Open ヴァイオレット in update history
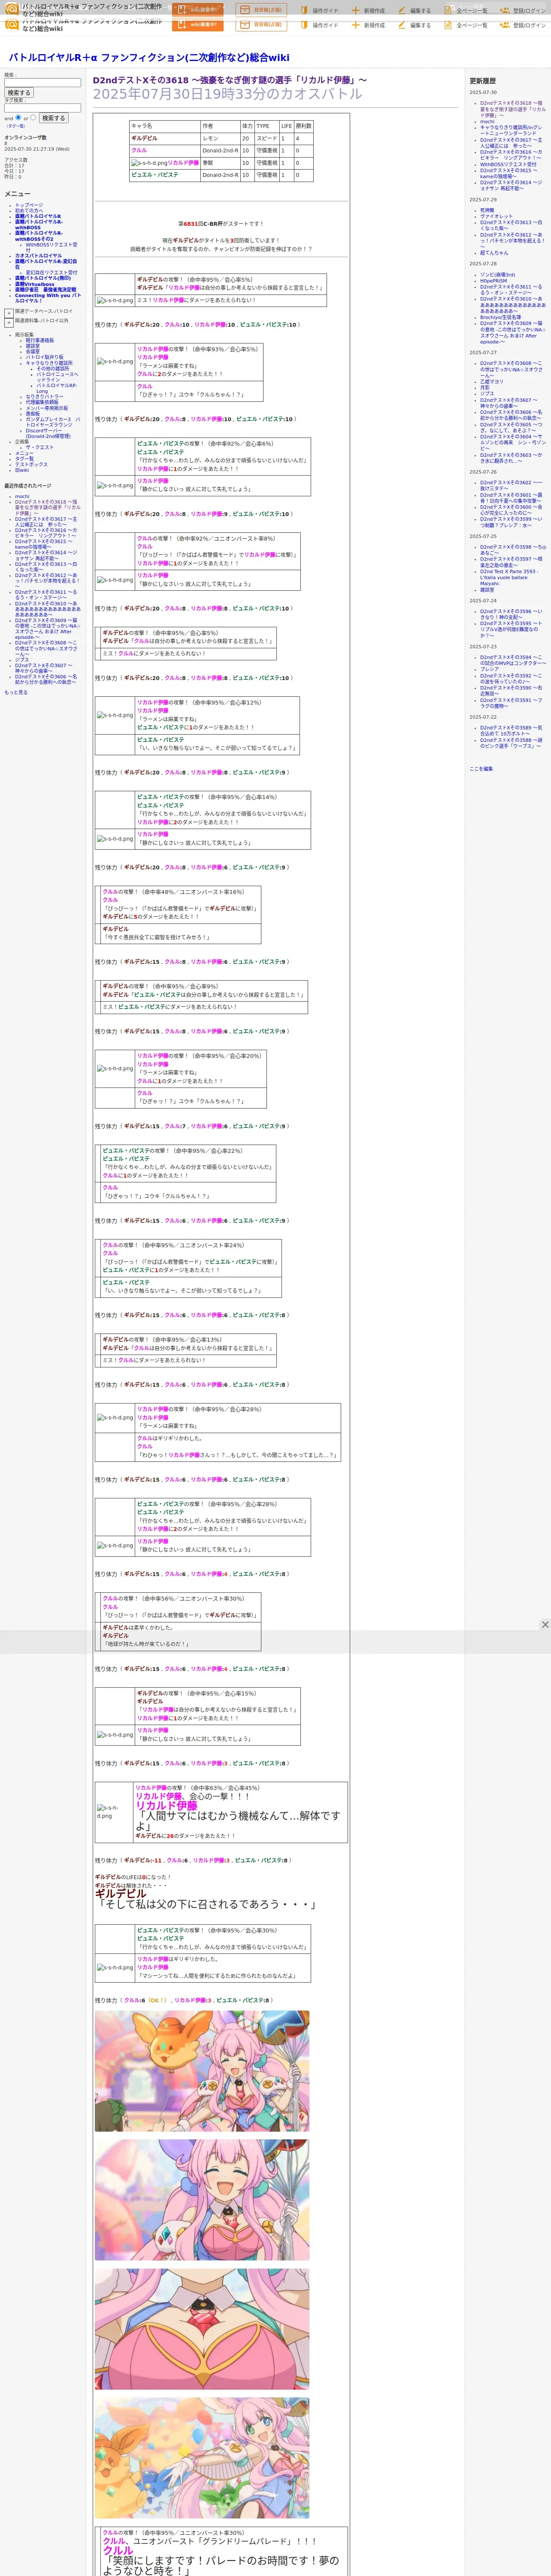 coord(496,216)
